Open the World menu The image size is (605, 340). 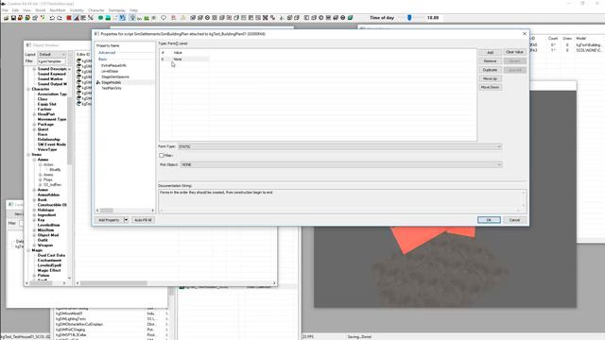click(x=40, y=10)
